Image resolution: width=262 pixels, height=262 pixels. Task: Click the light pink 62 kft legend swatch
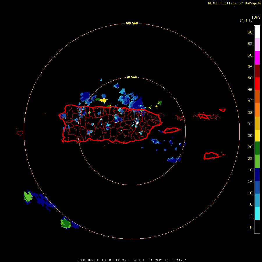(x=257, y=45)
